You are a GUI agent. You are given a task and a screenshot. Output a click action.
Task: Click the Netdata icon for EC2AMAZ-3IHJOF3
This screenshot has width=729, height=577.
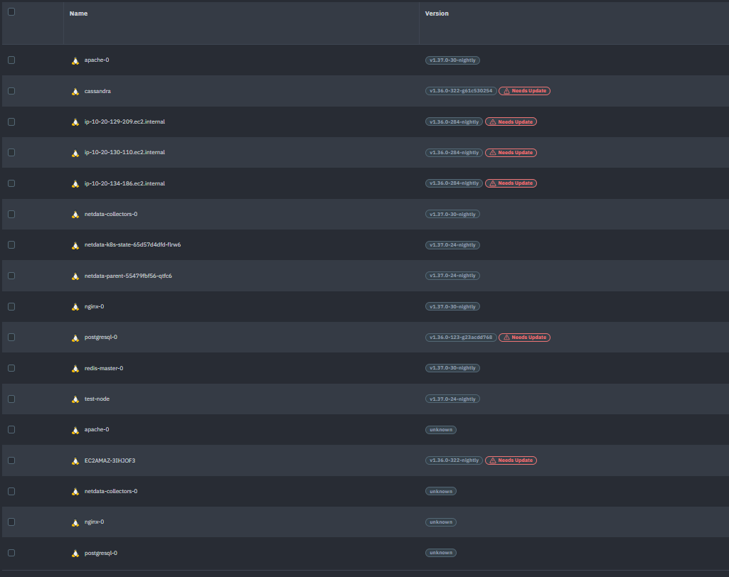tap(75, 460)
